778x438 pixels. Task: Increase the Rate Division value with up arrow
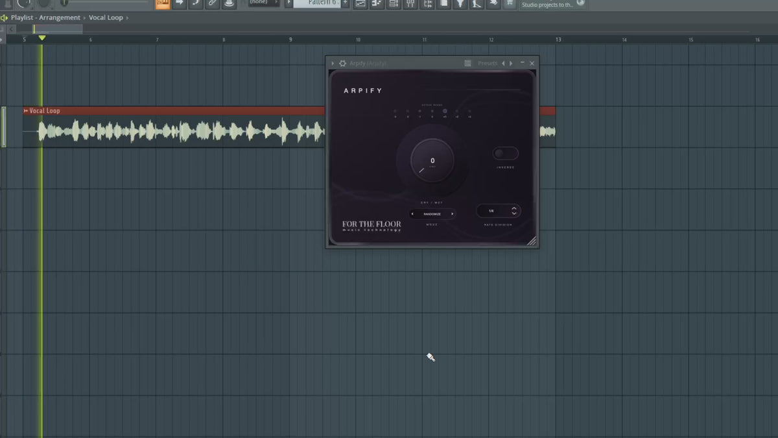click(514, 208)
